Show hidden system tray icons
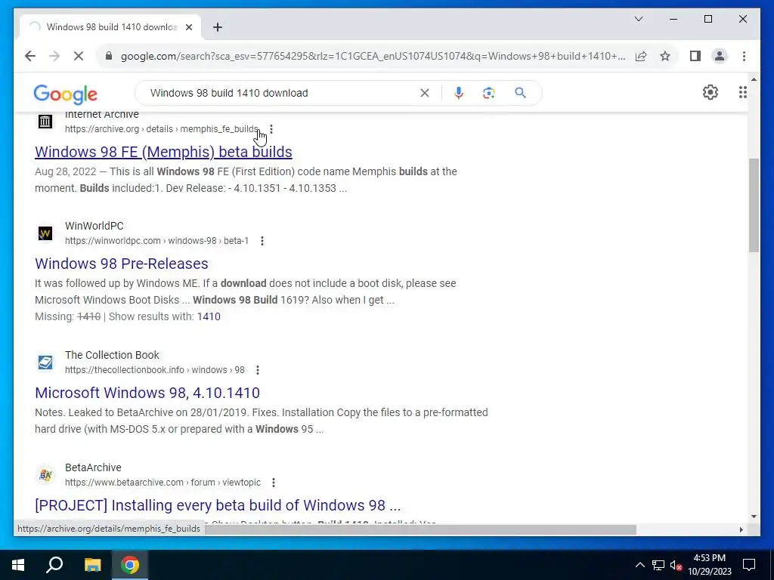774x580 pixels. (639, 565)
